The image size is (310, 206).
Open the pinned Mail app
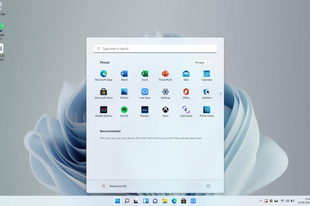click(x=186, y=76)
